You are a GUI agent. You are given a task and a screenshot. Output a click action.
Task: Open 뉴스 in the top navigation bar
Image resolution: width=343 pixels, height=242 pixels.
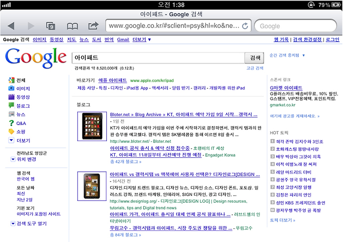pos(84,39)
